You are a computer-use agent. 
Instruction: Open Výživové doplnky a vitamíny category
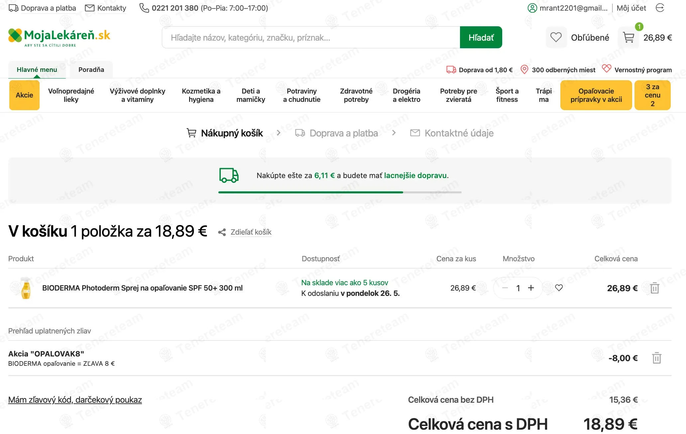(x=138, y=95)
